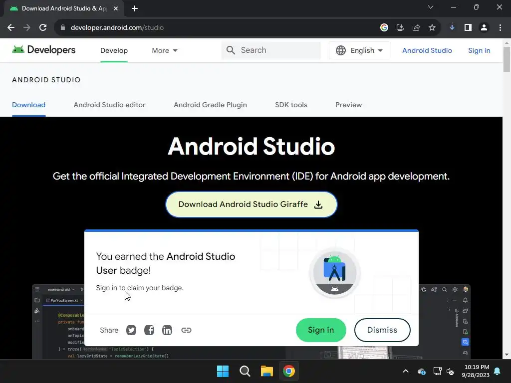Copy the badge share link

tap(186, 330)
